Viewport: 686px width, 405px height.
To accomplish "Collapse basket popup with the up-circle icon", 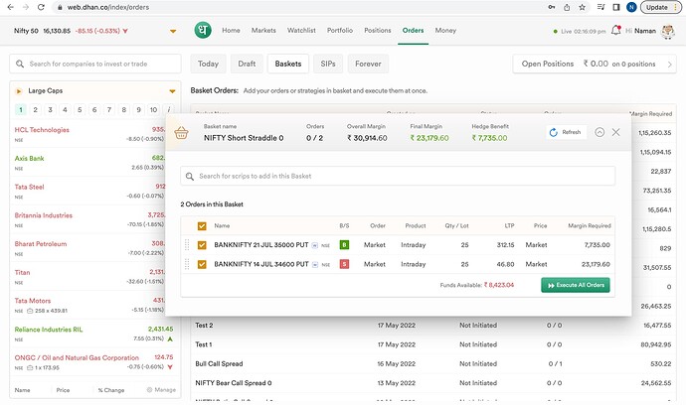I will click(x=600, y=132).
